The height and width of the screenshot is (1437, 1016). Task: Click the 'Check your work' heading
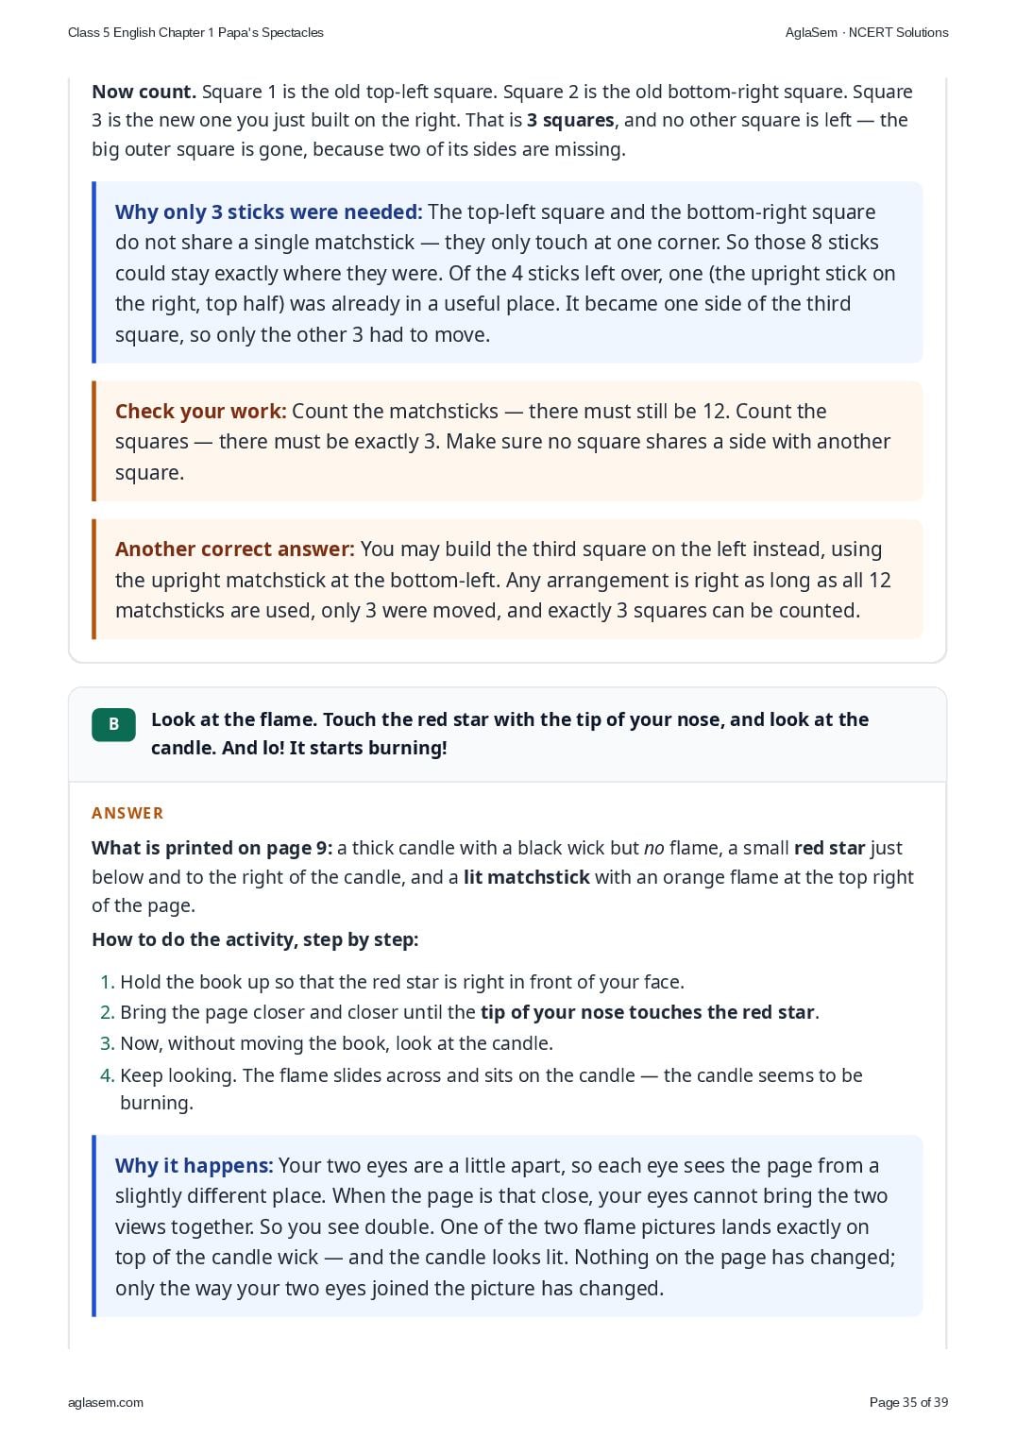(200, 411)
